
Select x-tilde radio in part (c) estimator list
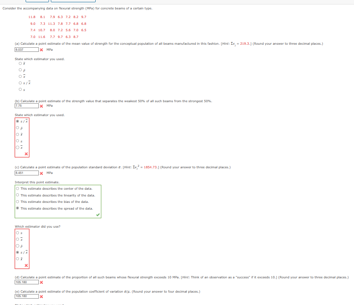[x=17, y=259]
